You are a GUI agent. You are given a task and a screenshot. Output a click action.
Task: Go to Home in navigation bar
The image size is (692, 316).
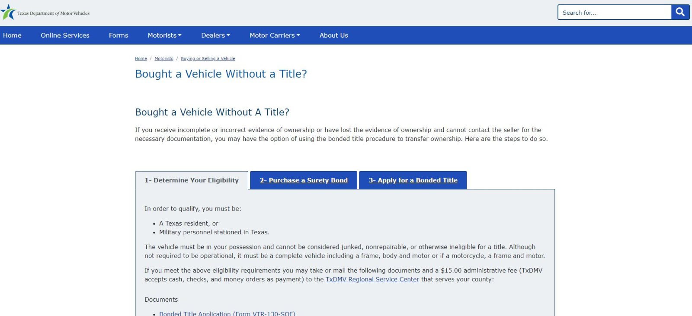(12, 35)
